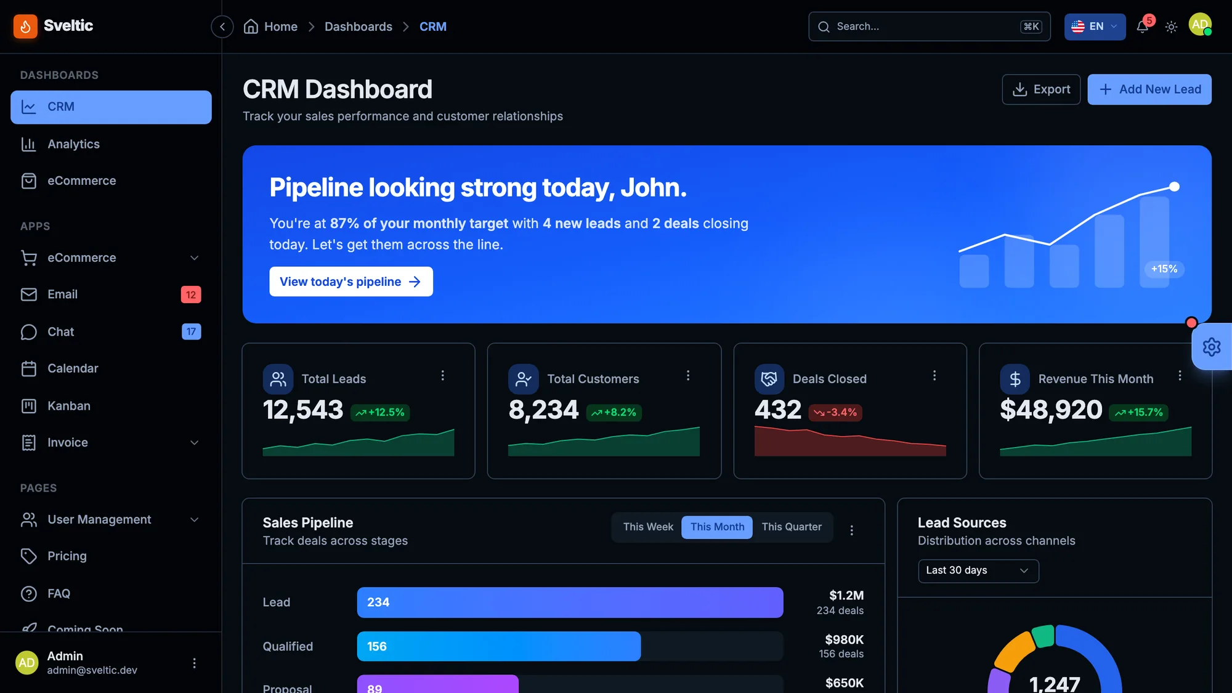This screenshot has width=1232, height=693.
Task: Click the Home breadcrumb house icon
Action: [x=251, y=26]
